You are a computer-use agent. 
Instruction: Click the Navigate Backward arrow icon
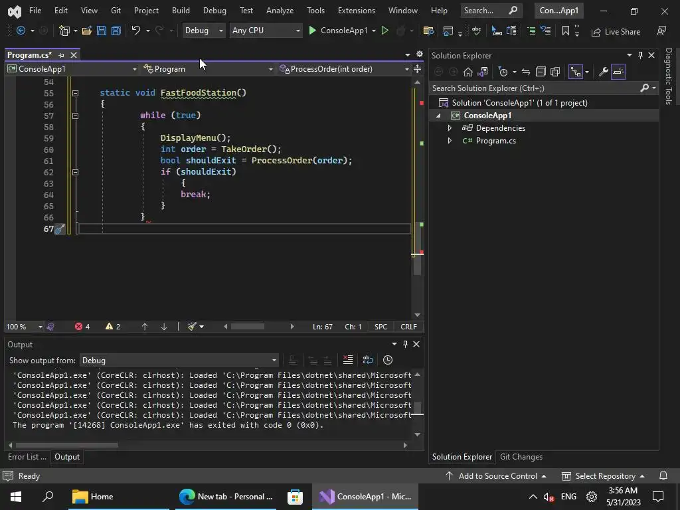point(21,31)
